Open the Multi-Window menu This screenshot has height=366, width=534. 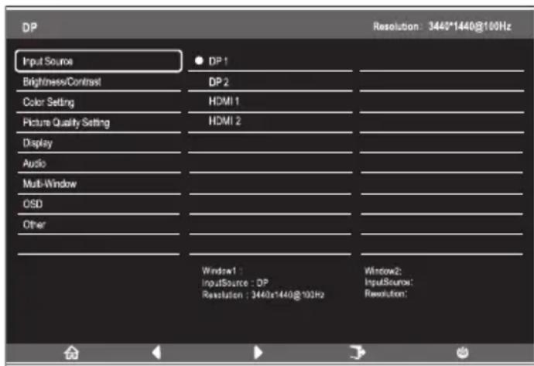point(98,184)
